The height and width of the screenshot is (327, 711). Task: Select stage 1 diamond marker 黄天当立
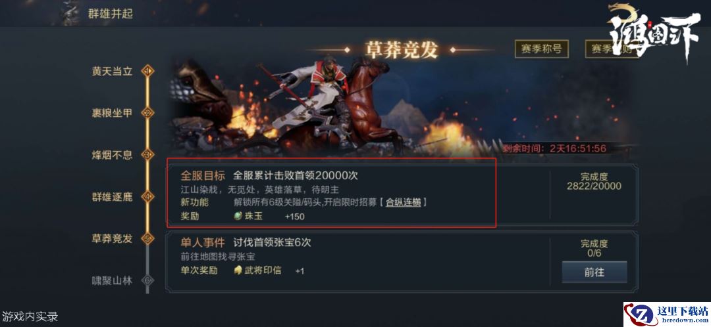coord(147,71)
